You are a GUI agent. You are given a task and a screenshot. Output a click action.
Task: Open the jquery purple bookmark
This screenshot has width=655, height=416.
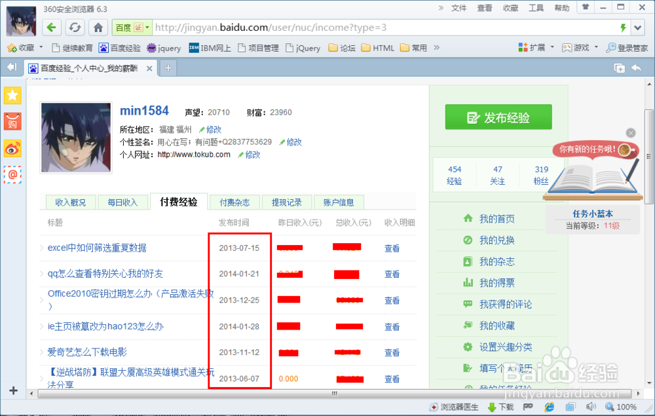[164, 48]
